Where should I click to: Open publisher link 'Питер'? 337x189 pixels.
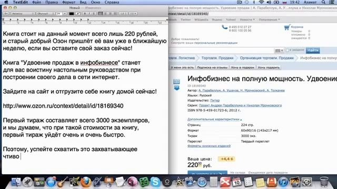coord(215,100)
